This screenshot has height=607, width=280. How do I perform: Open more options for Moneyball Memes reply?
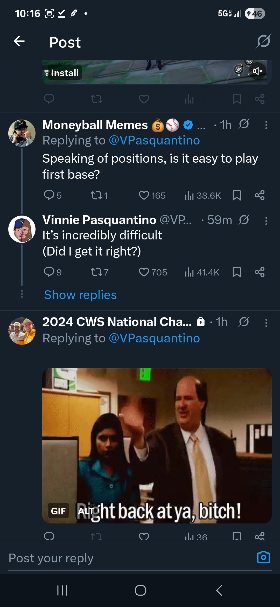click(x=266, y=125)
